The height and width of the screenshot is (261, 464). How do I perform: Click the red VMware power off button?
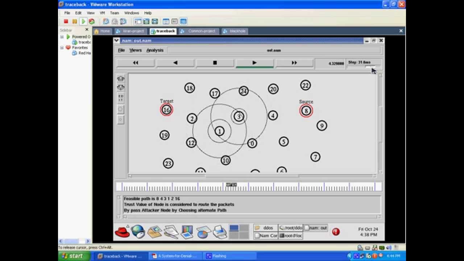coord(66,22)
